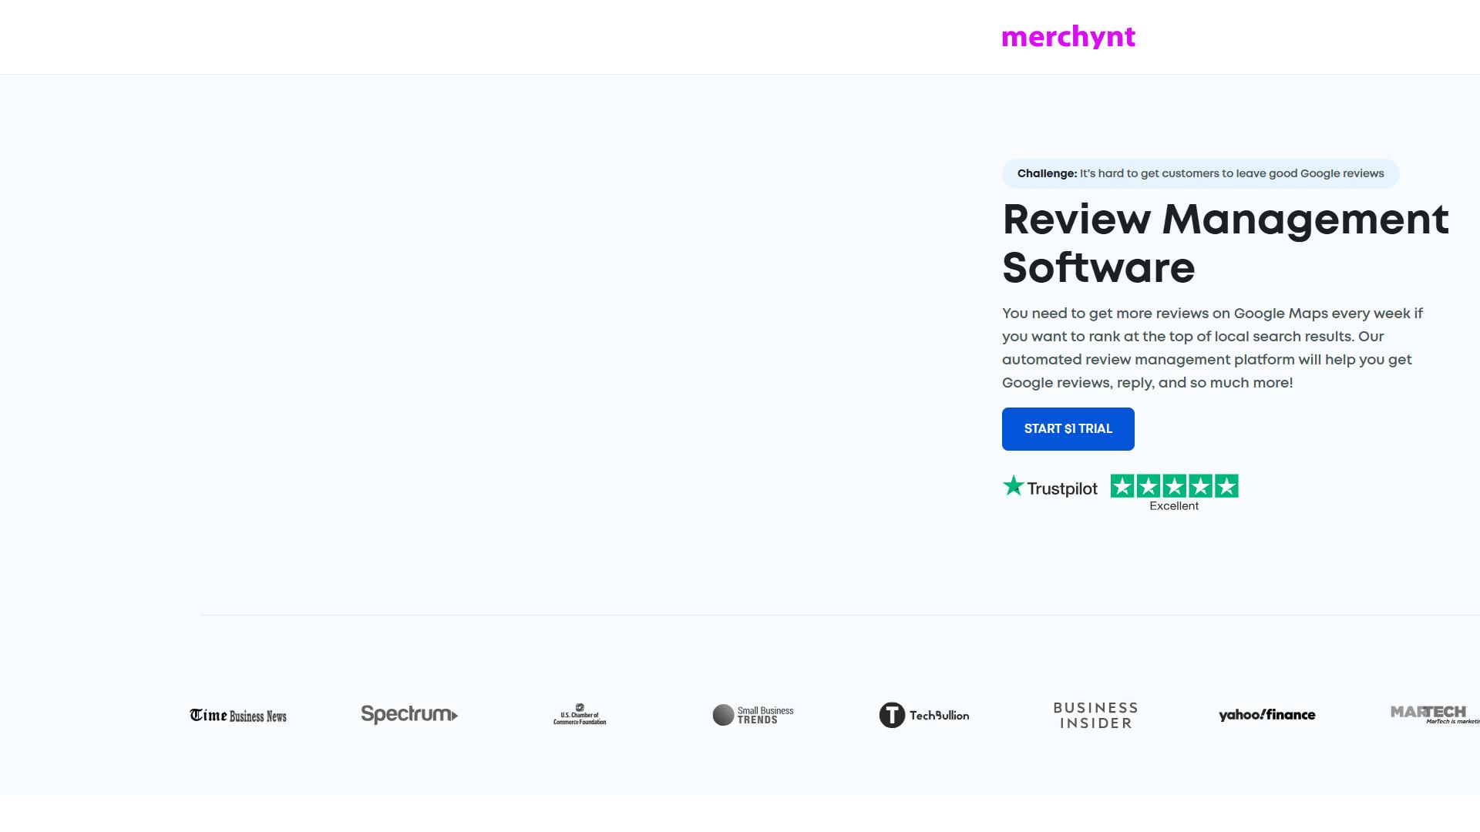Open the MarTech logo
The width and height of the screenshot is (1480, 832).
coord(1435,714)
